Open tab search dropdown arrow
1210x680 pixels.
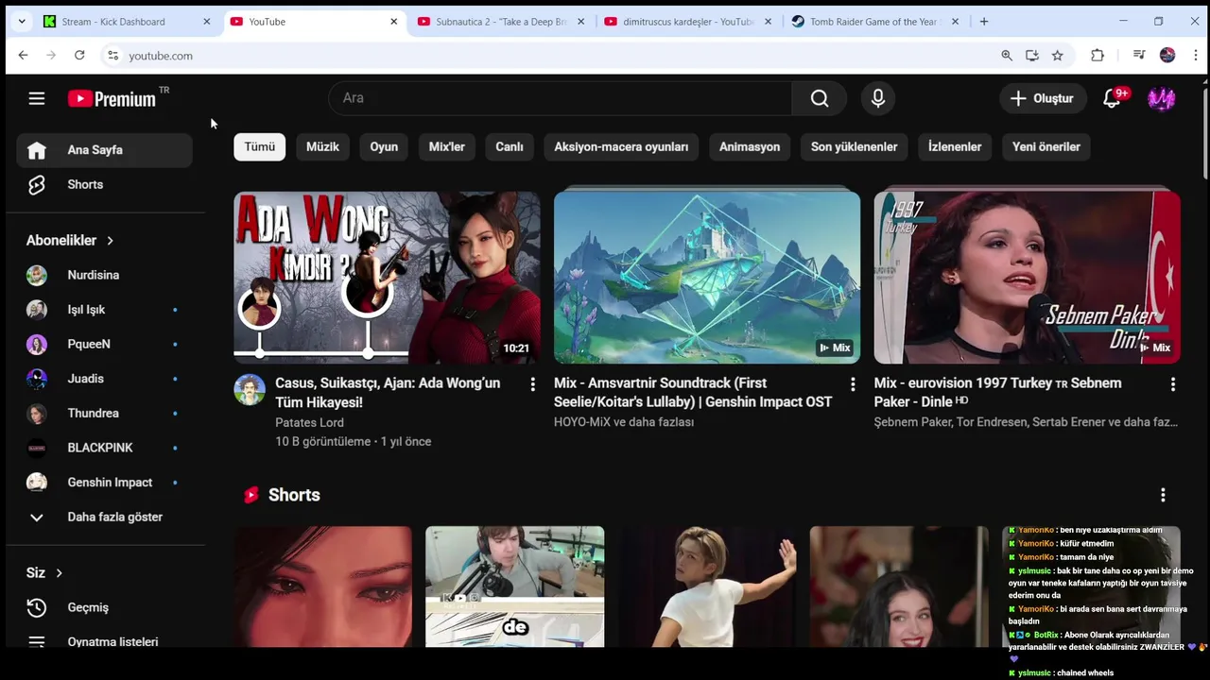click(x=22, y=22)
